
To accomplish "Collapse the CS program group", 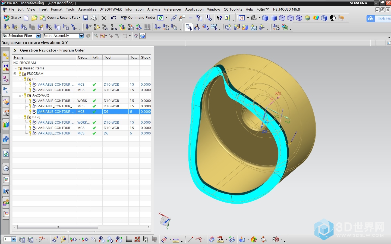I will pos(20,79).
